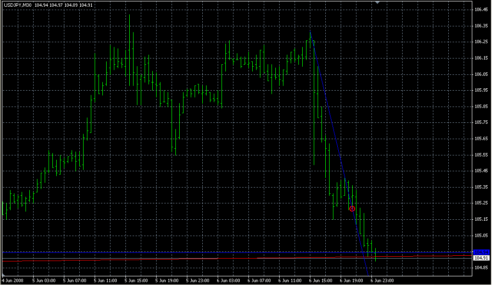Click the small grey triangle at bottom-left corner

point(3,274)
